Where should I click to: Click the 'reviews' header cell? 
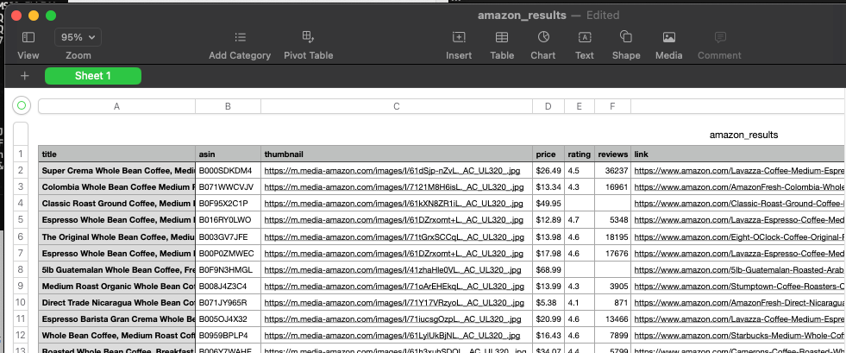click(613, 154)
